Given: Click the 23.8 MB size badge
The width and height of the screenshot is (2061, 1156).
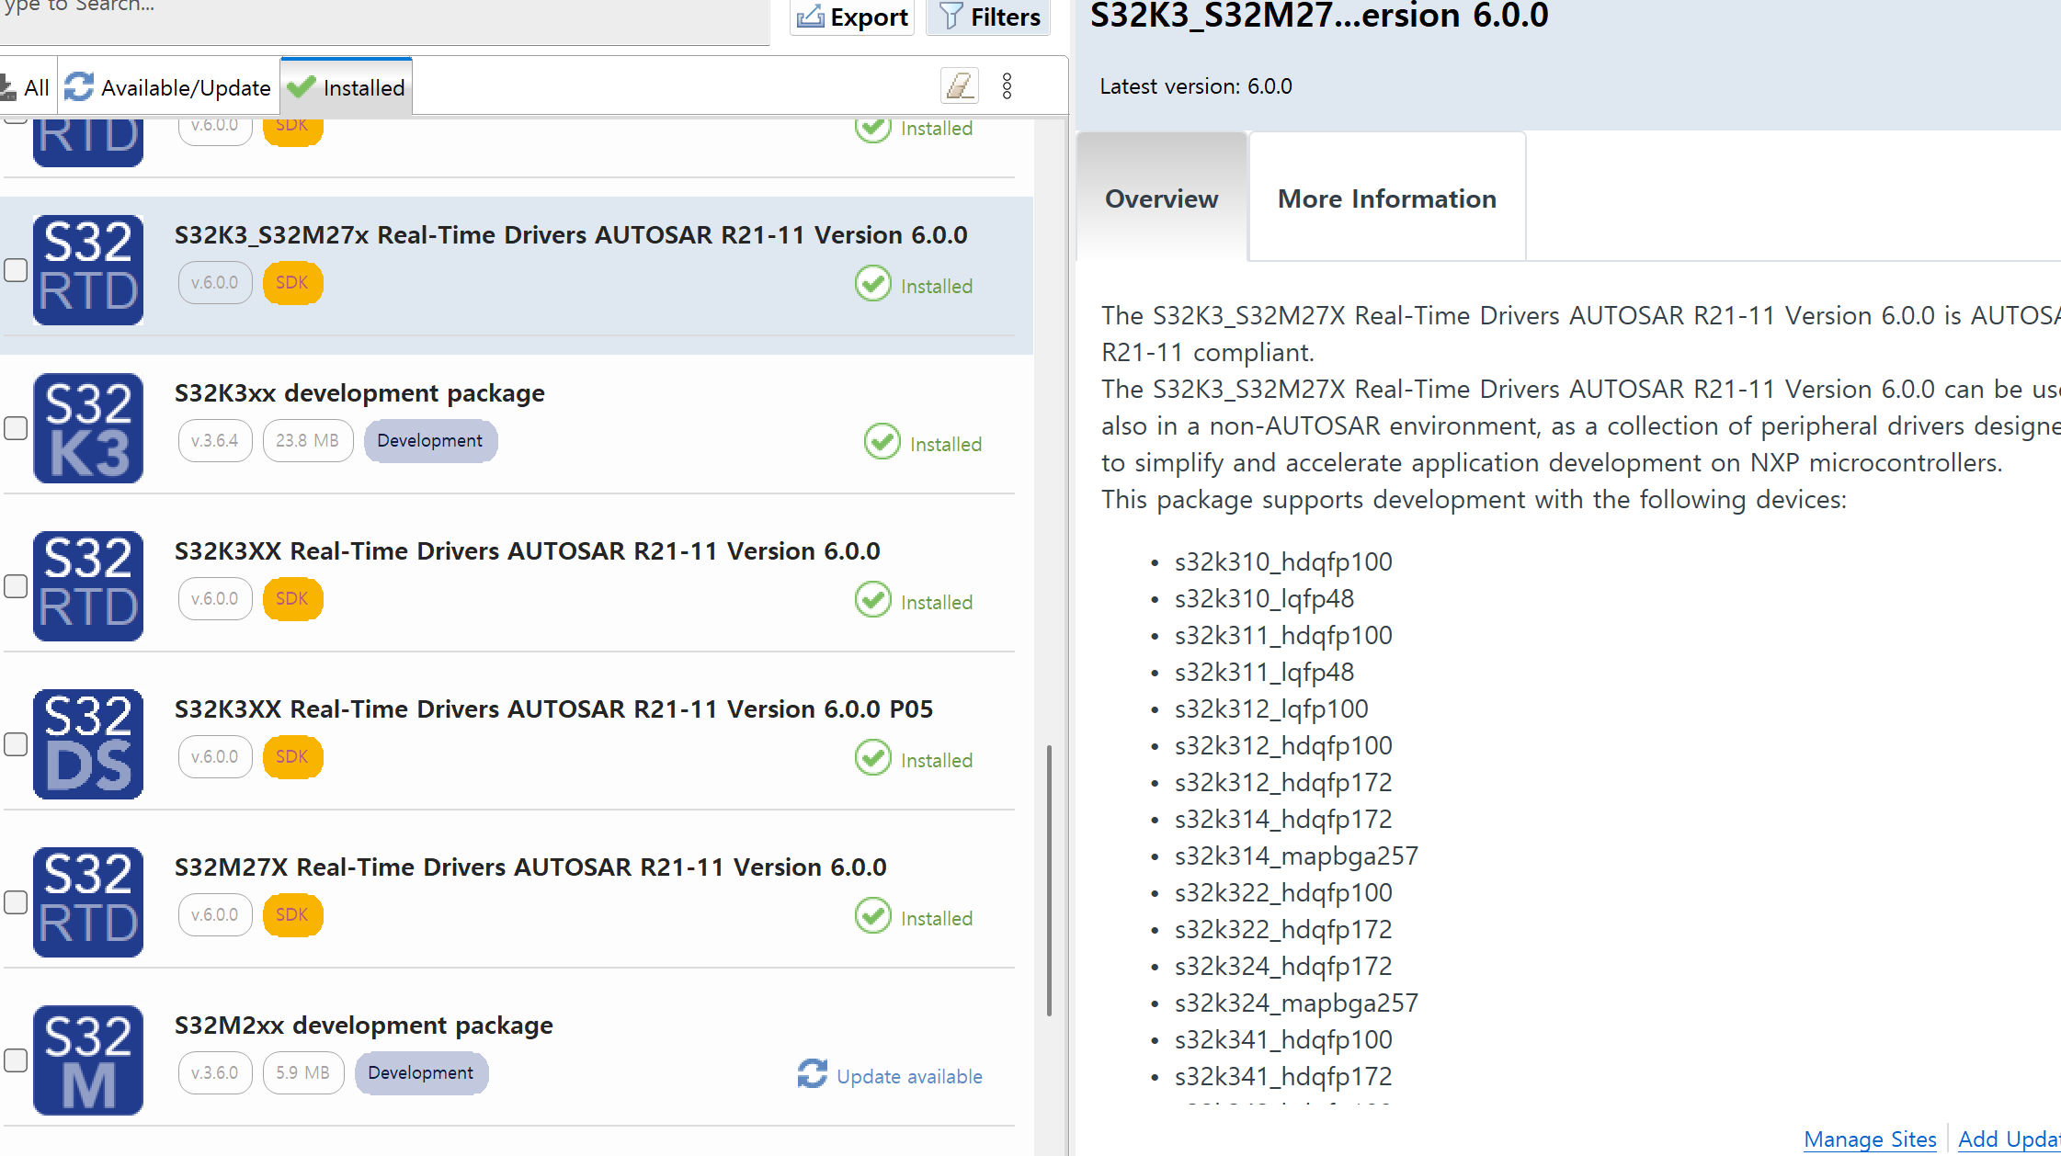Looking at the screenshot, I should 308,441.
